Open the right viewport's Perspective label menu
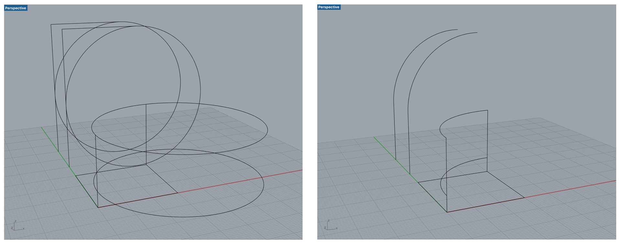Image resolution: width=621 pixels, height=244 pixels. click(x=329, y=7)
